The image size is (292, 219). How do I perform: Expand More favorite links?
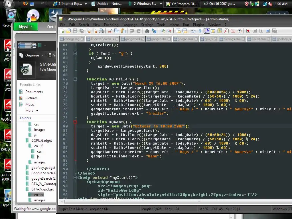31,111
